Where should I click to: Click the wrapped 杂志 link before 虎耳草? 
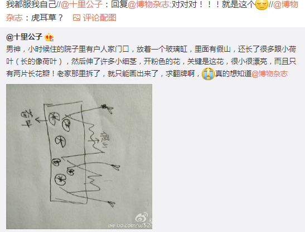coord(14,18)
